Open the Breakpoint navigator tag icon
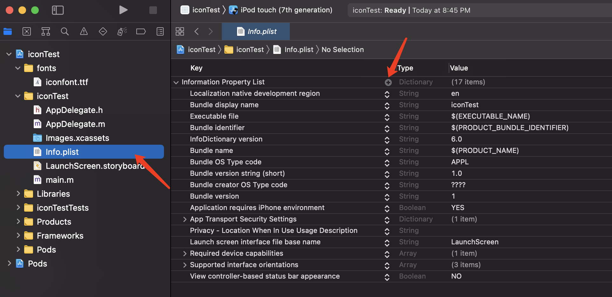612x297 pixels. click(141, 31)
